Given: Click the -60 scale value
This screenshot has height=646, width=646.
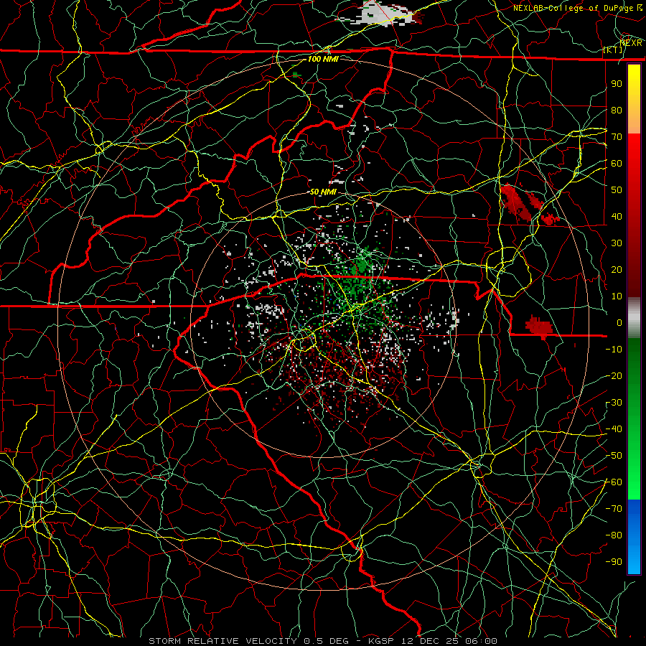Looking at the screenshot, I should (614, 482).
